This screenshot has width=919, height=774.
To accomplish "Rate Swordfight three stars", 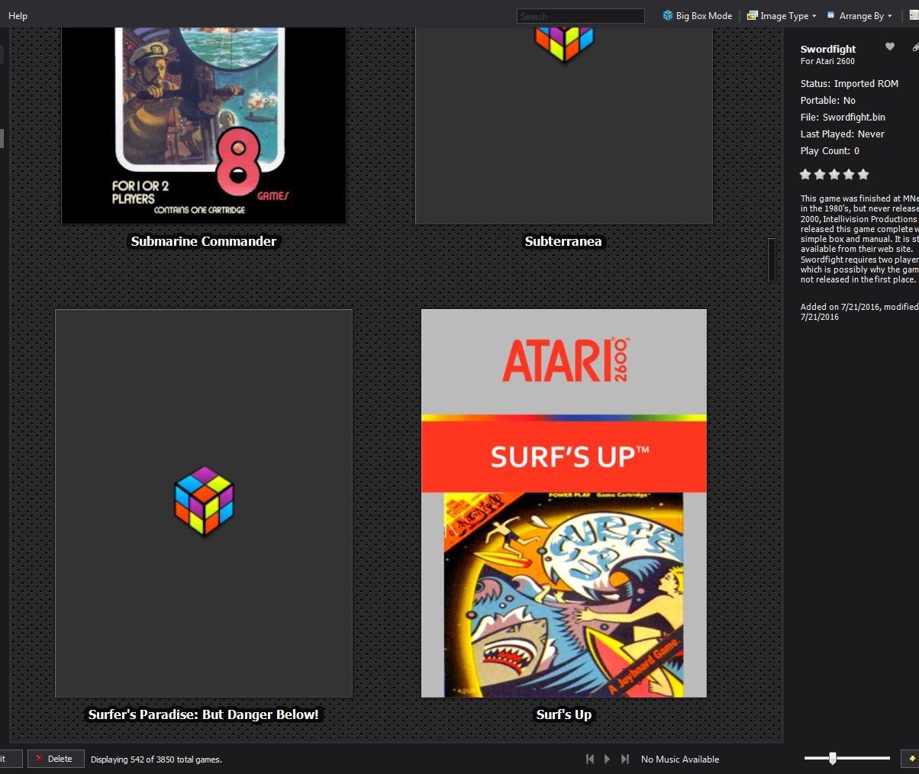I will 834,174.
